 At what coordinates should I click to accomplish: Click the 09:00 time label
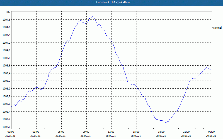tap(86, 132)
